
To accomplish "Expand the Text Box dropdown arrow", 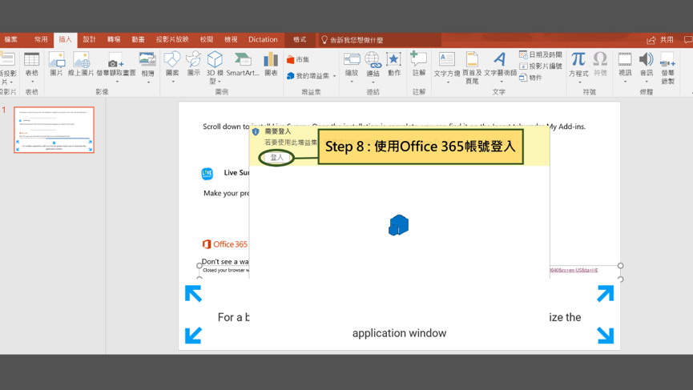I will pyautogui.click(x=447, y=82).
